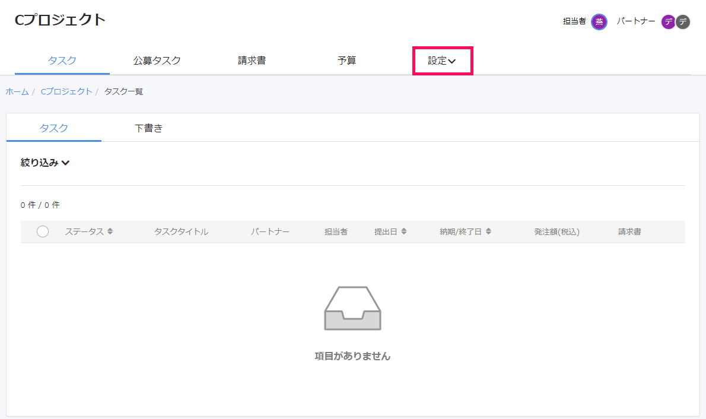The height and width of the screenshot is (419, 706).
Task: Sort by 提出日 column arrows
Action: pos(404,231)
